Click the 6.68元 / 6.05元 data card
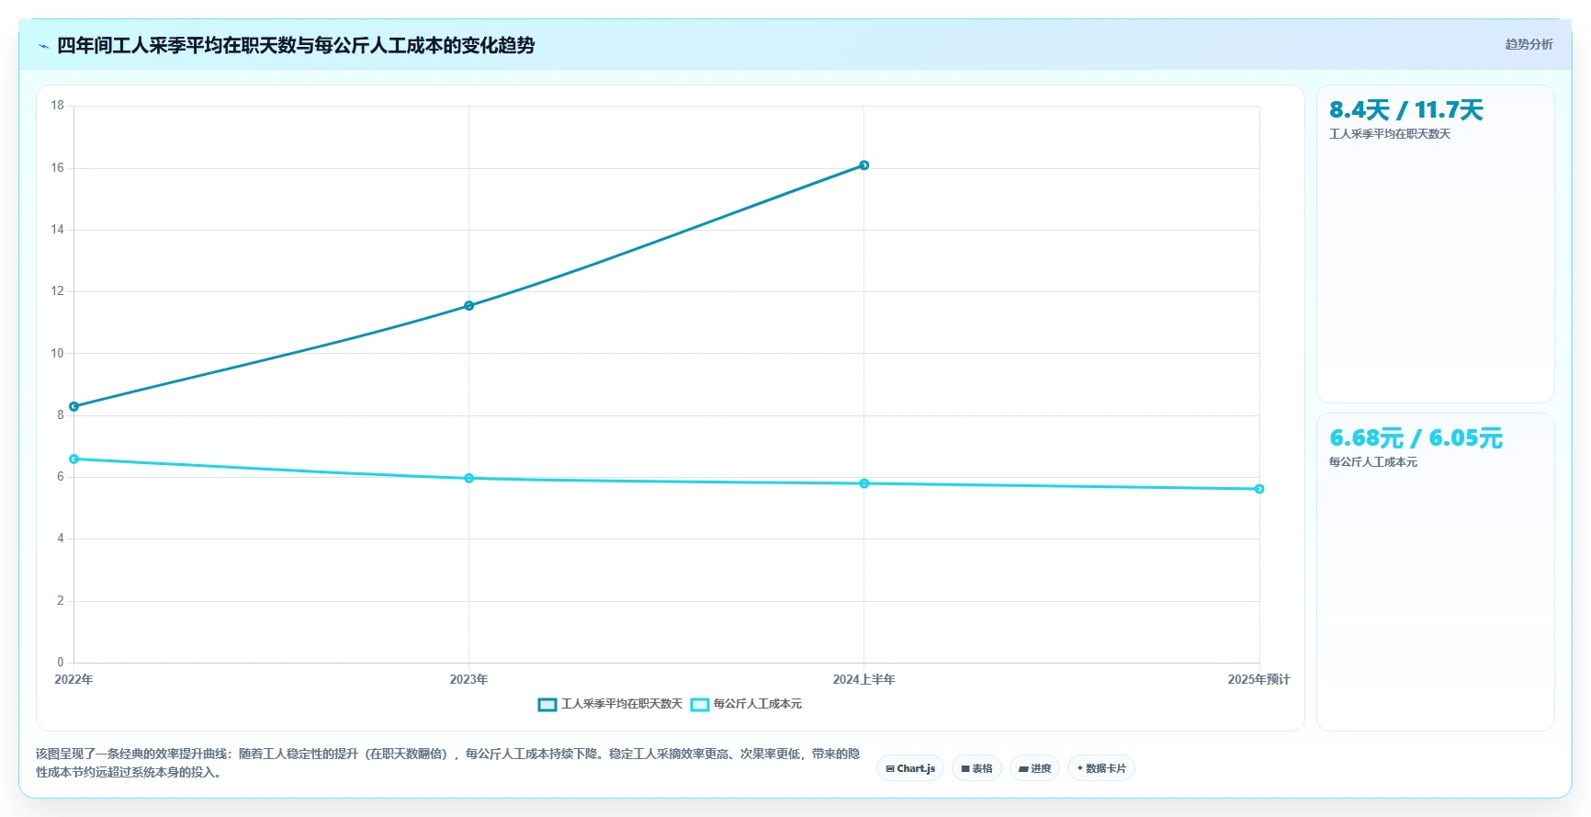The image size is (1591, 817). 1435,572
